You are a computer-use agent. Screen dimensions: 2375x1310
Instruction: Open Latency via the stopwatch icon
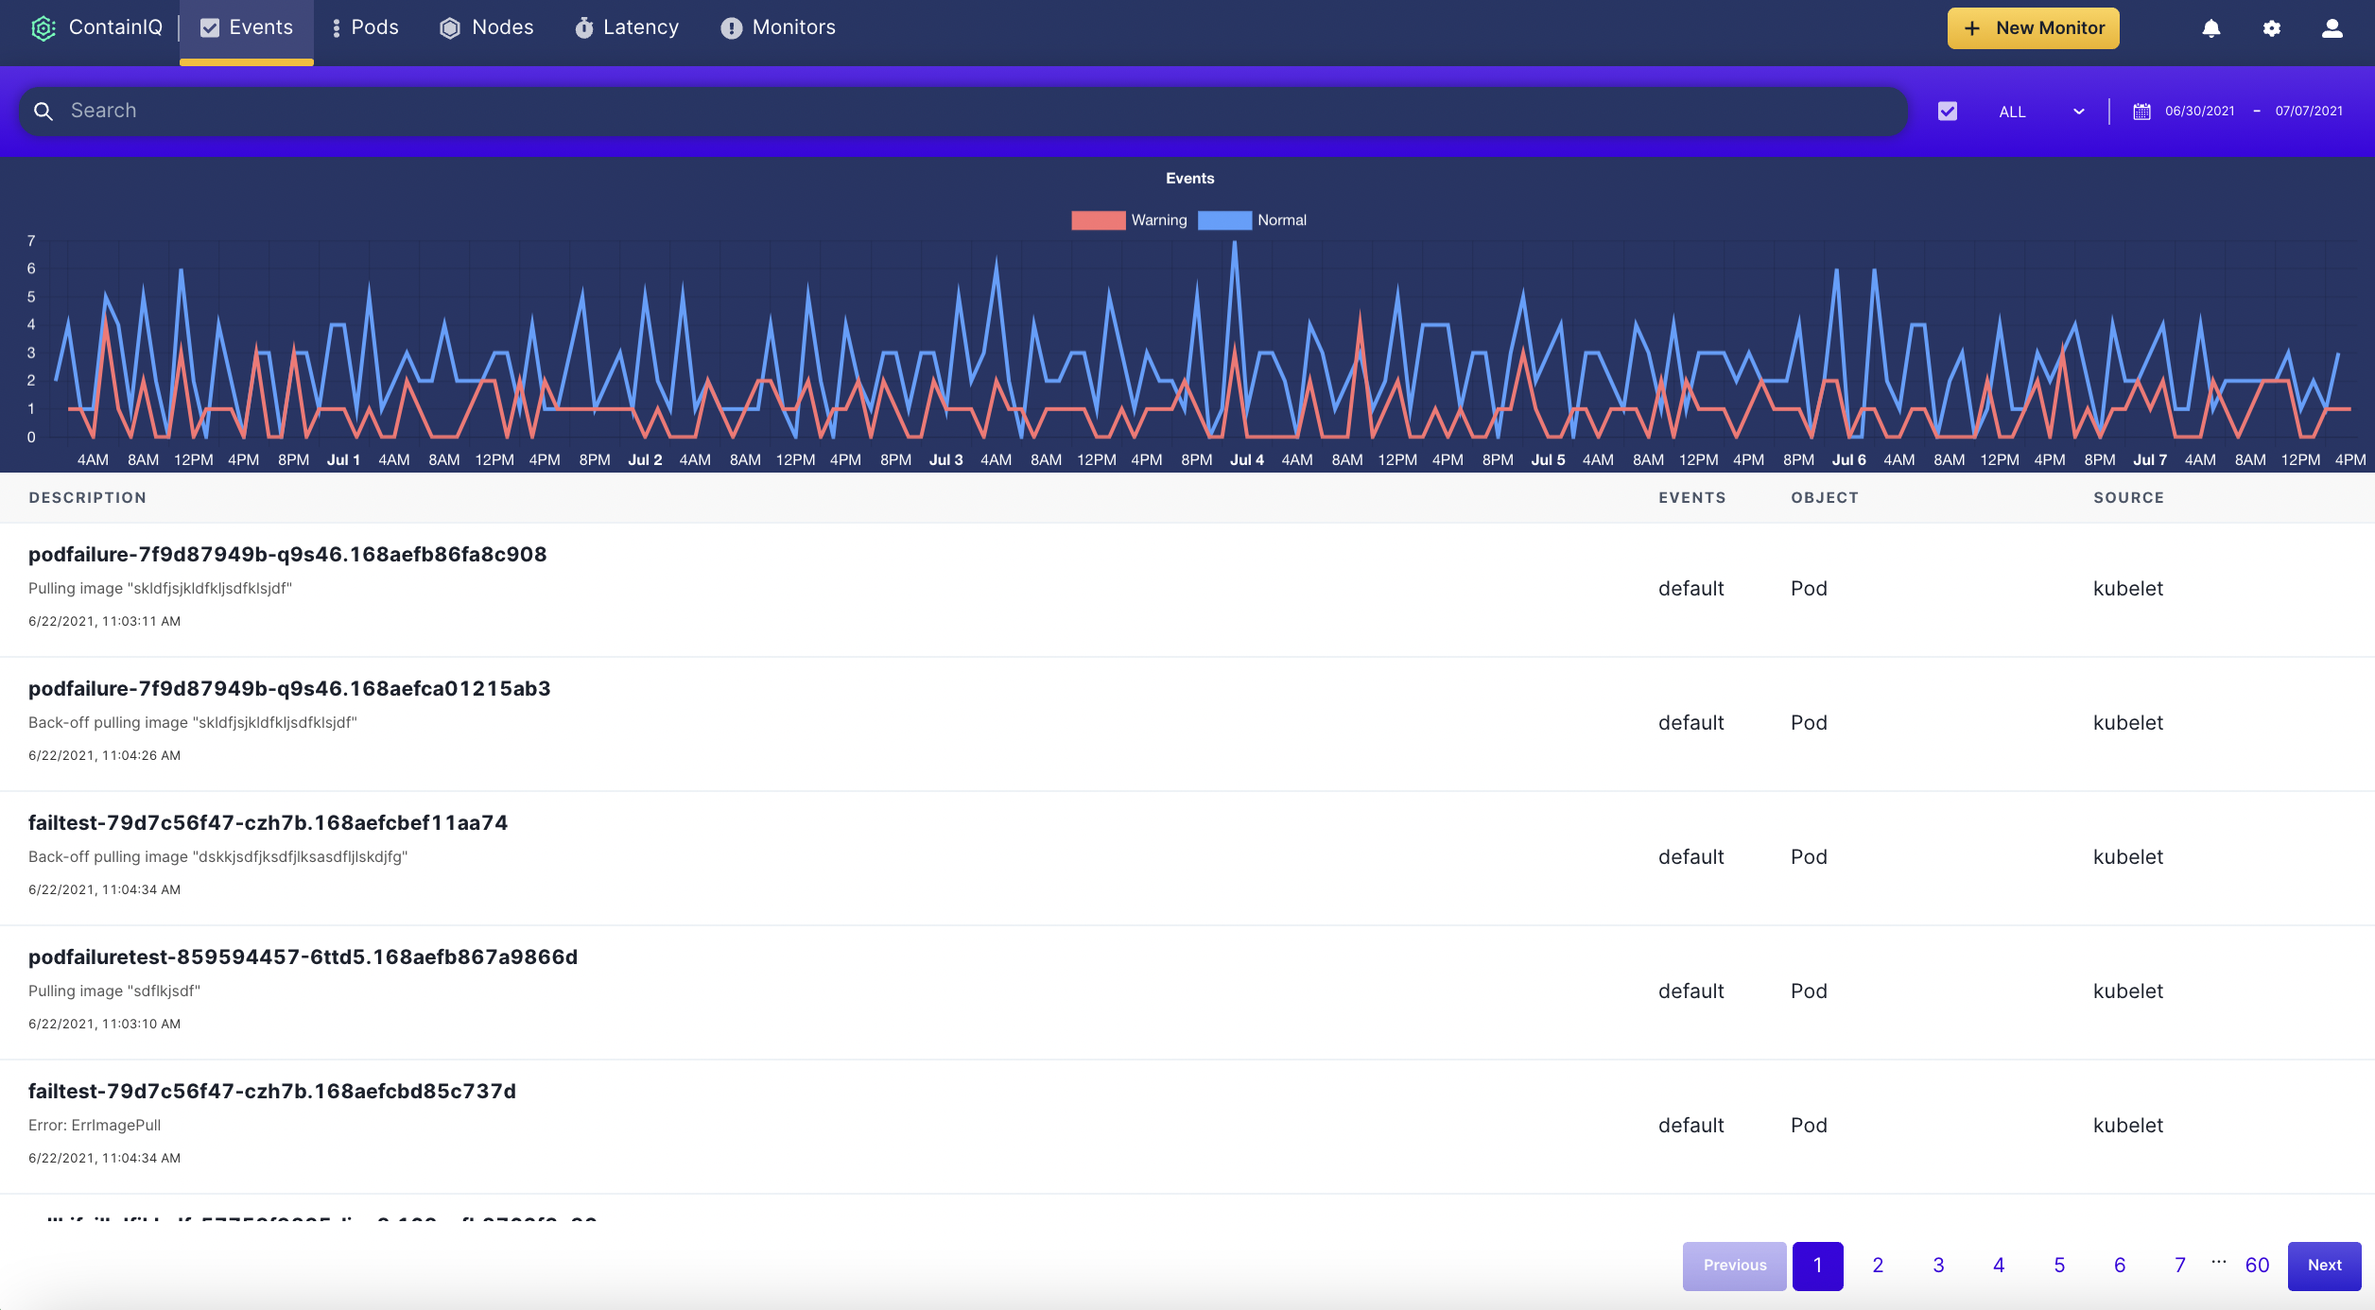point(584,27)
